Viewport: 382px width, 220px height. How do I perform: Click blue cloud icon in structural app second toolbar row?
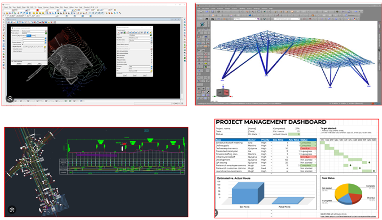(250, 15)
